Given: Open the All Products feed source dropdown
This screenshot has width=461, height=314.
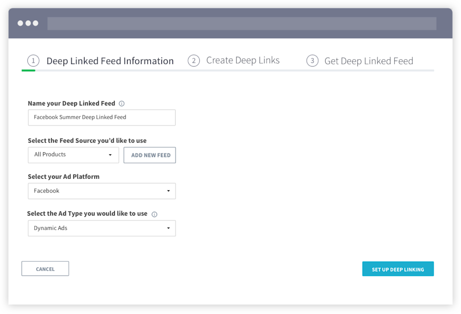Looking at the screenshot, I should point(73,155).
